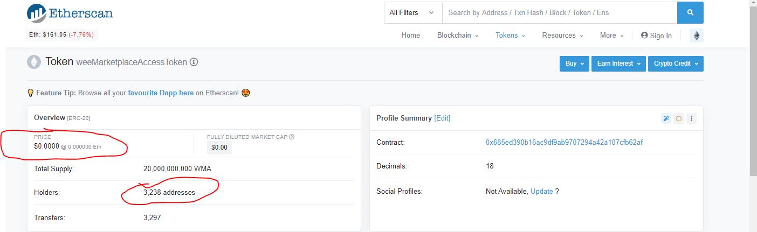Image resolution: width=757 pixels, height=232 pixels.
Task: Click the favourite Dapp here link
Action: (161, 93)
